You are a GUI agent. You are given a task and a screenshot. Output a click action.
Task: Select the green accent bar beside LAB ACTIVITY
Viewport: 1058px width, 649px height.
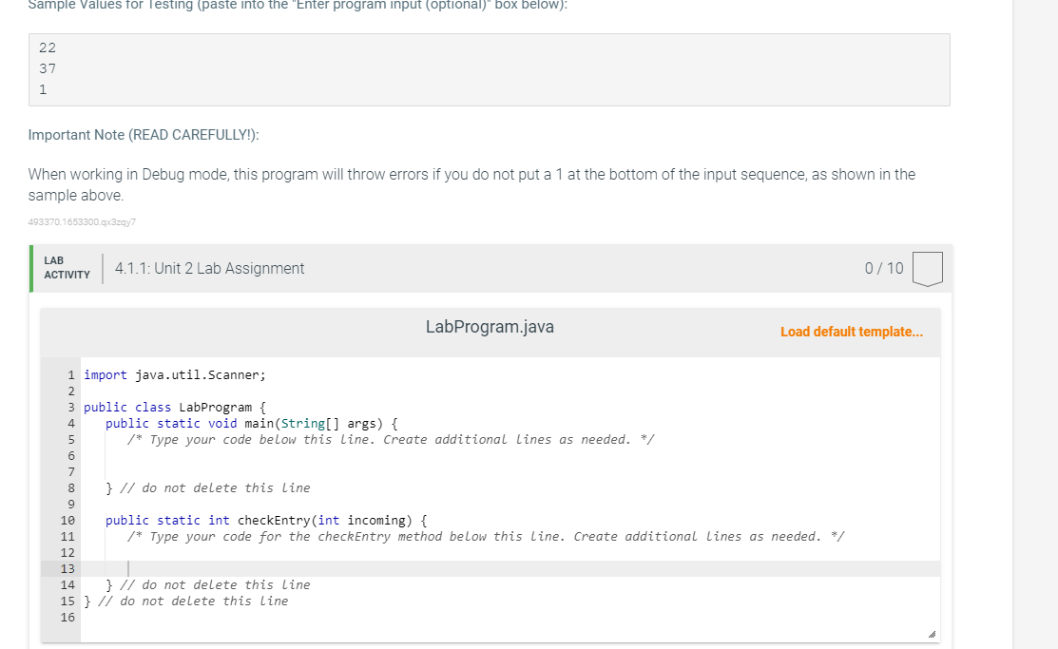coord(31,267)
